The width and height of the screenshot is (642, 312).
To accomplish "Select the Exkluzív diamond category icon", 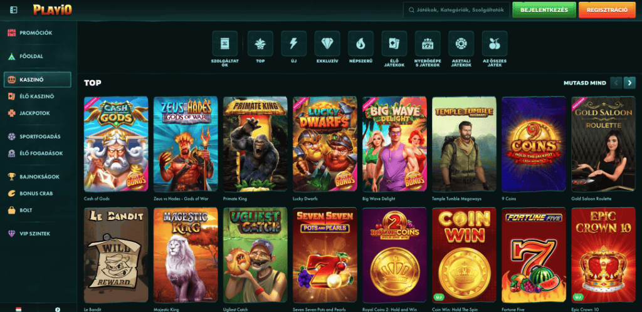I will tap(327, 43).
